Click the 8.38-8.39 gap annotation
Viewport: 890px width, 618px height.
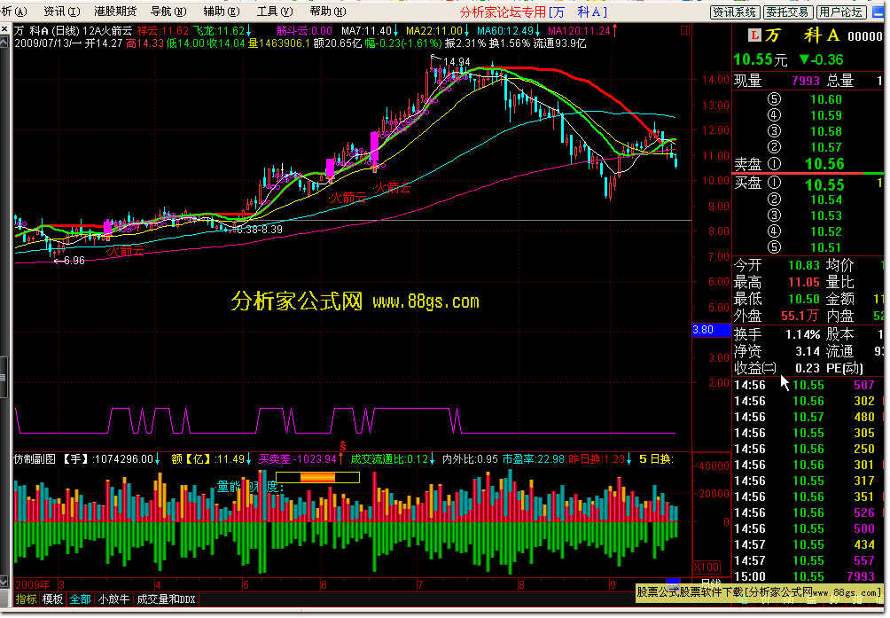[260, 230]
